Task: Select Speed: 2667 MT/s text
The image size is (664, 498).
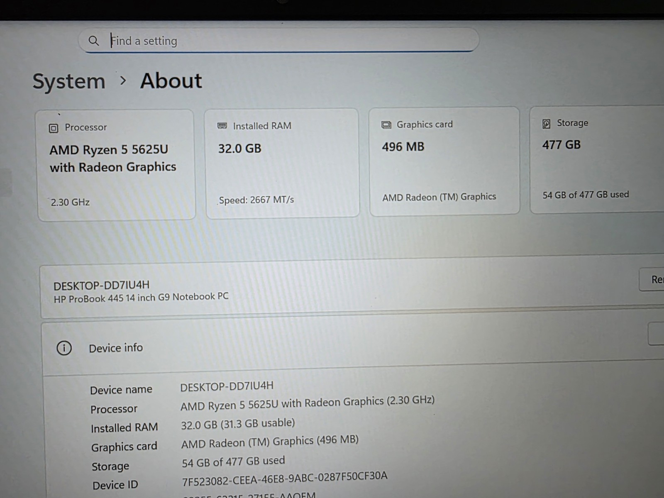Action: point(256,200)
